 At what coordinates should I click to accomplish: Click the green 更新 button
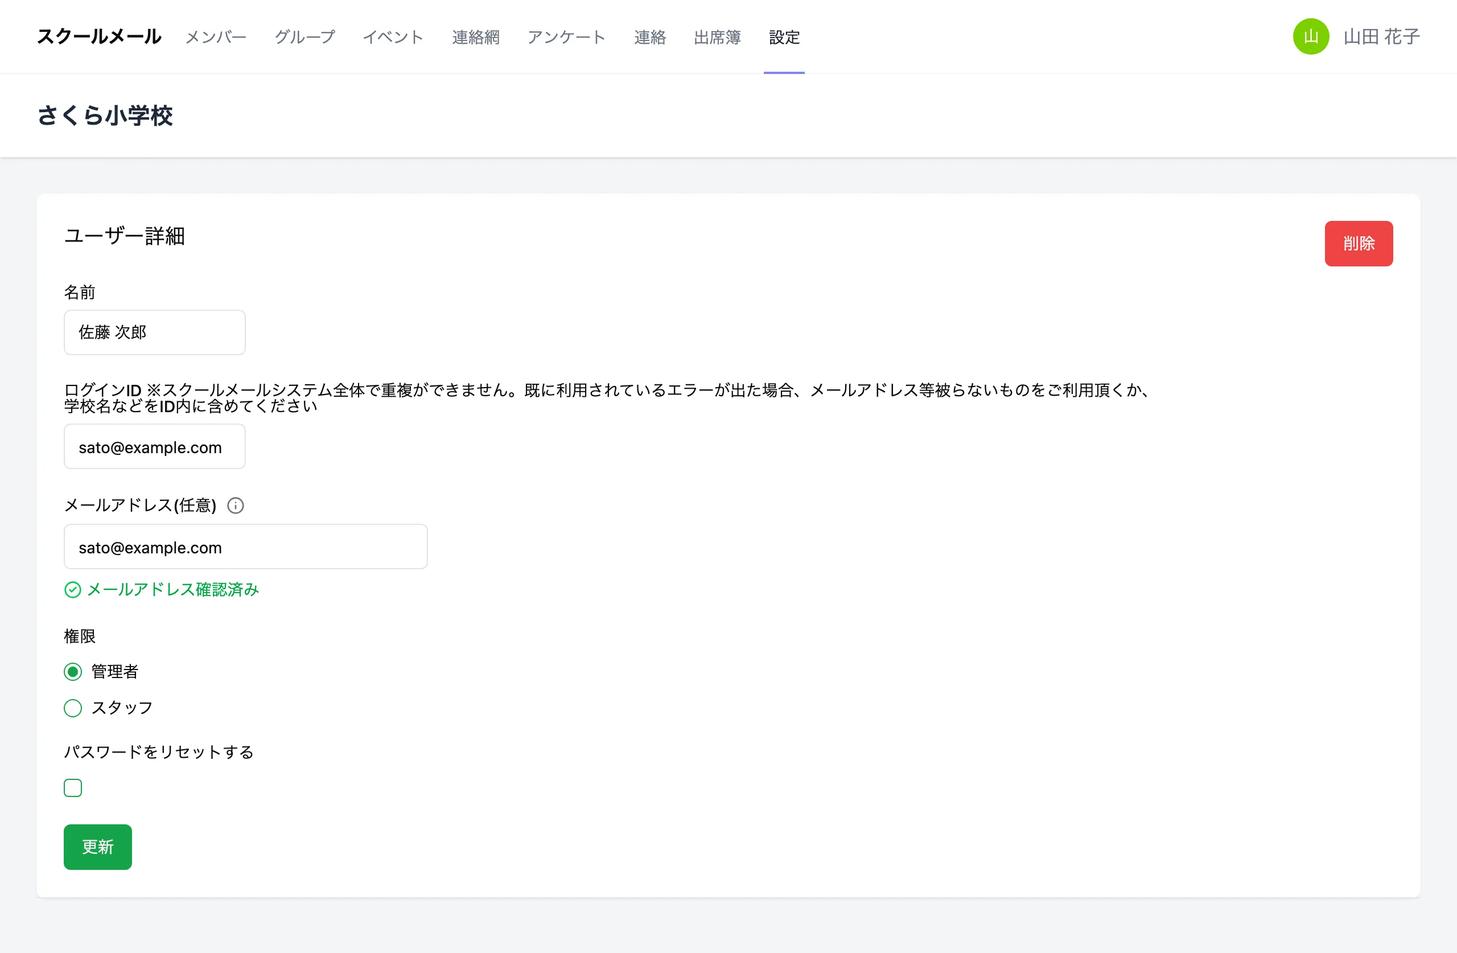[98, 847]
